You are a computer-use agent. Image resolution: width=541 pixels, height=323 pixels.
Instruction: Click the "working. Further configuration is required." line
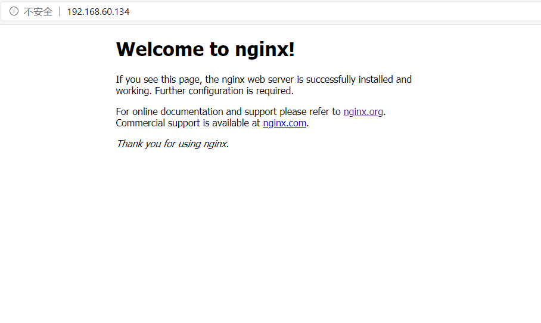204,91
